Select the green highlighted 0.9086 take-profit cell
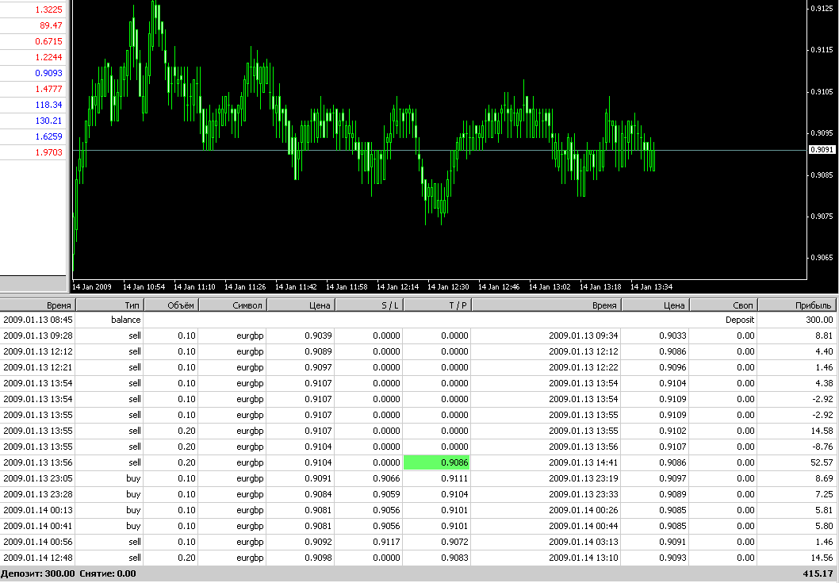The height and width of the screenshot is (583, 839). tap(437, 462)
